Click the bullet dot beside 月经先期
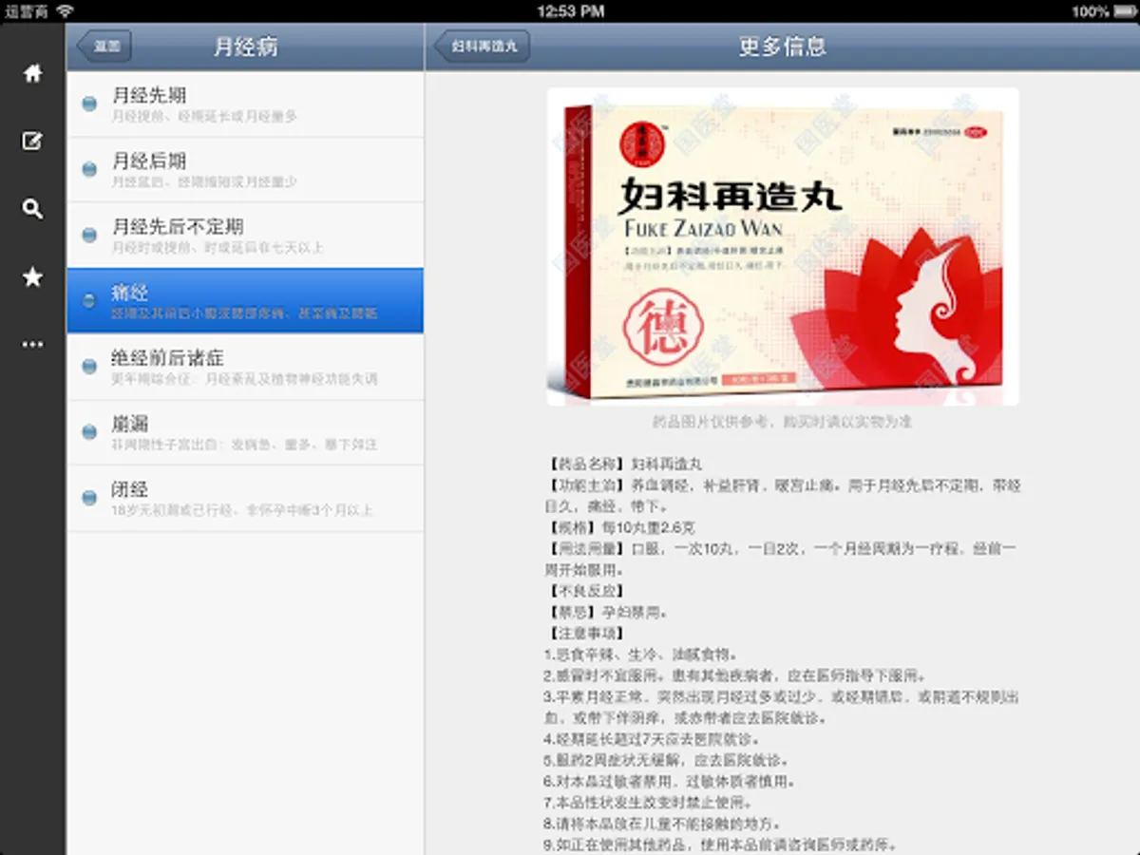The height and width of the screenshot is (855, 1140). tap(89, 104)
